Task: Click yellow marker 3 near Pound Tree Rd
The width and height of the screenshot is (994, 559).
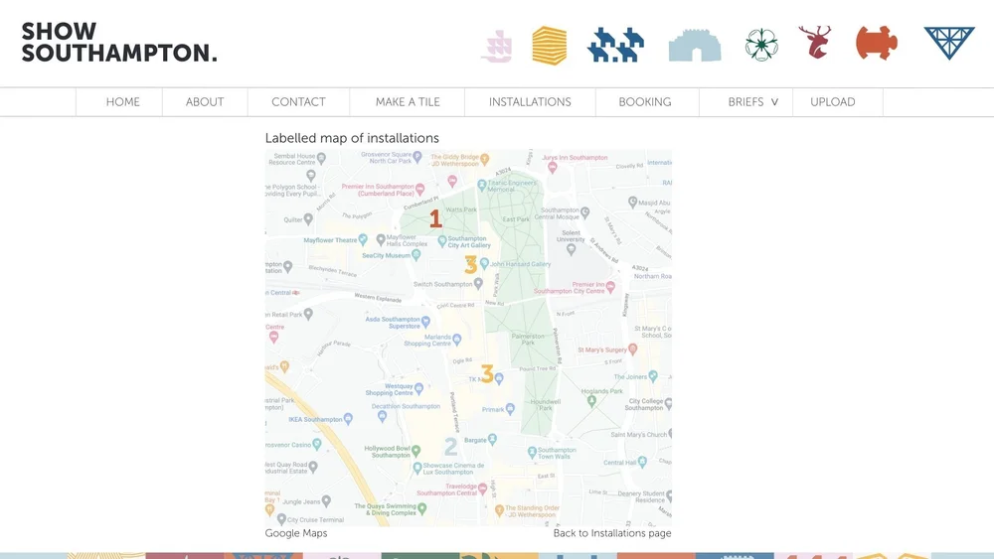Action: [487, 373]
